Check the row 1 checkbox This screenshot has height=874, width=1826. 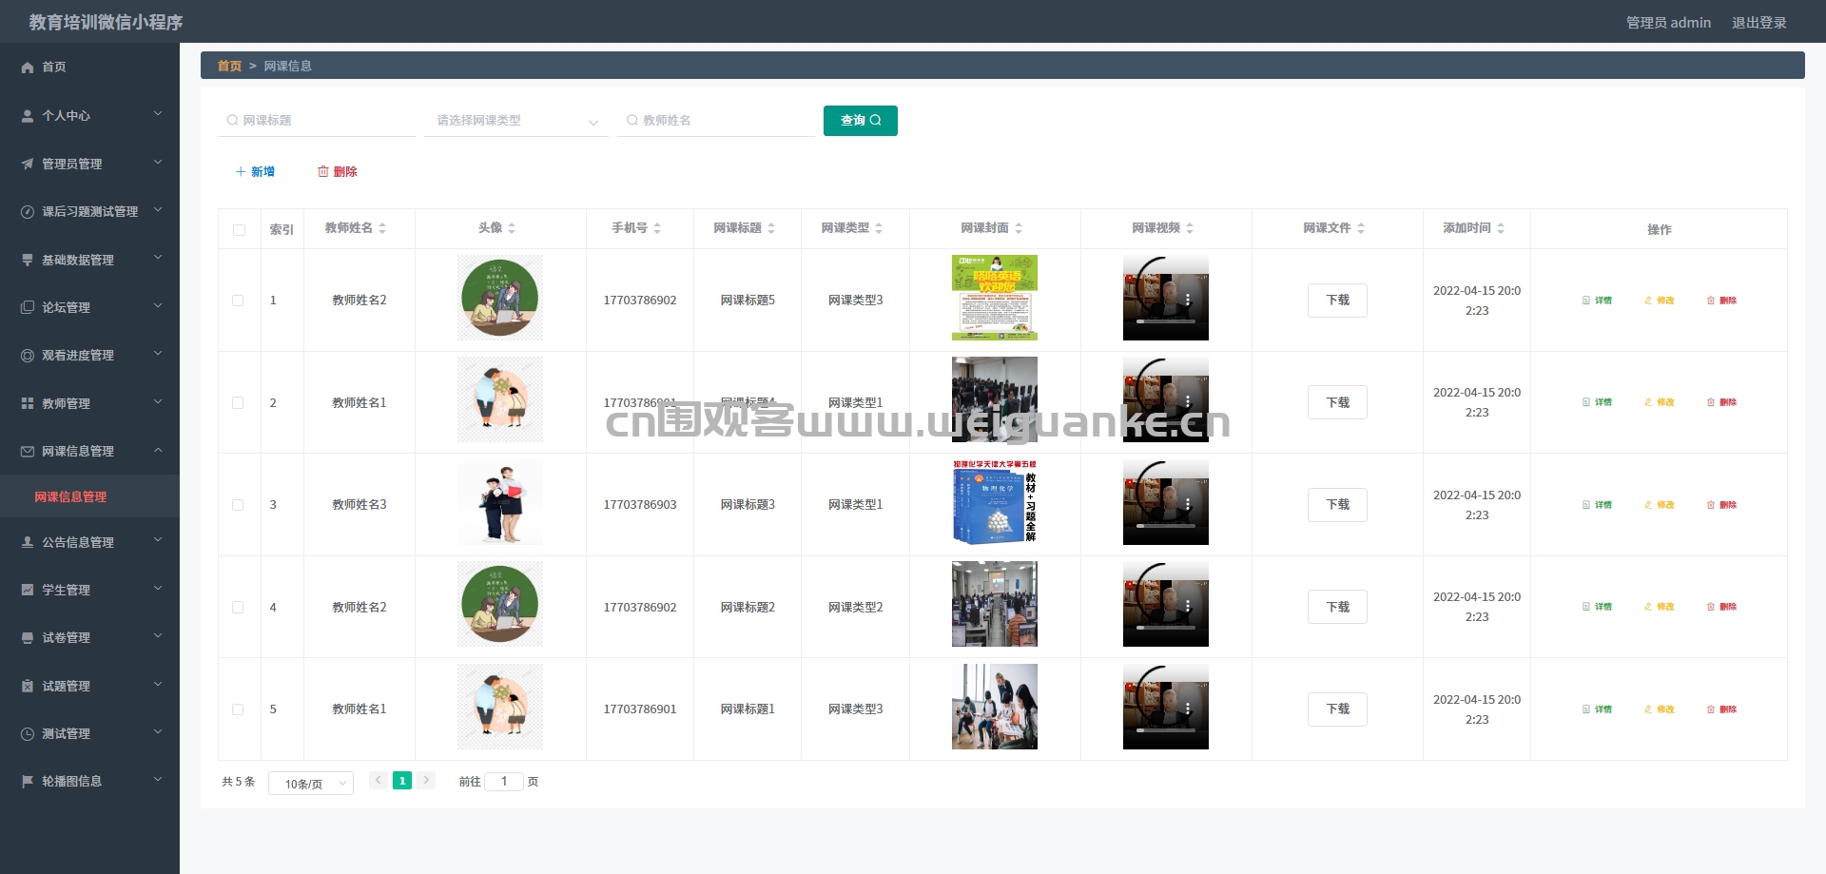[238, 301]
